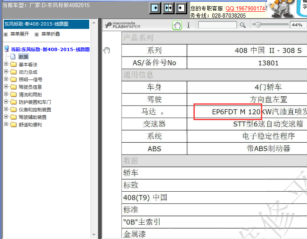Click the 408(T9) 中国 data row

(214, 198)
